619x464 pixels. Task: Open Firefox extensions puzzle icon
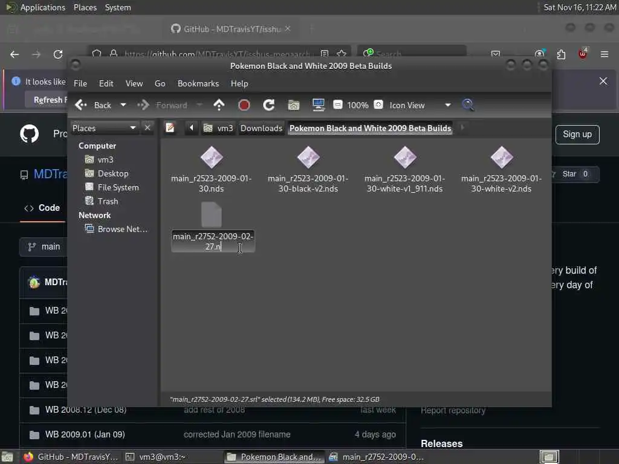561,54
